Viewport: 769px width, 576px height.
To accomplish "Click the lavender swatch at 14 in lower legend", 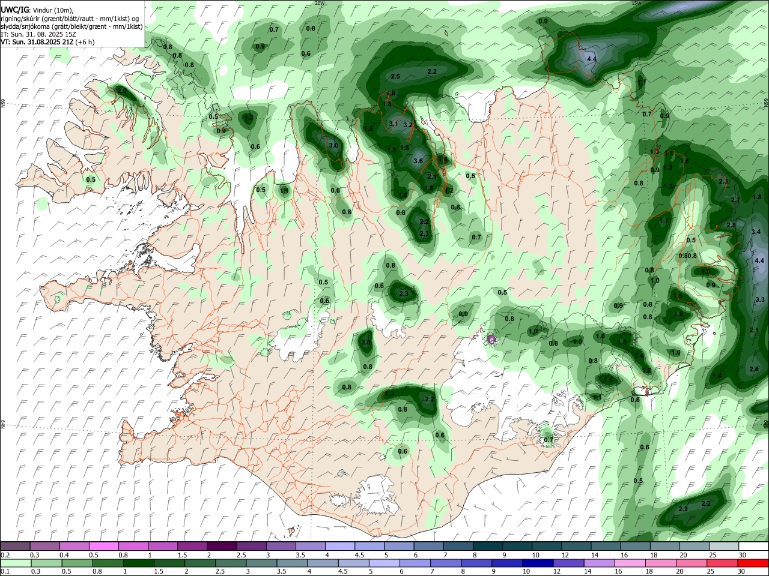I will (600, 563).
